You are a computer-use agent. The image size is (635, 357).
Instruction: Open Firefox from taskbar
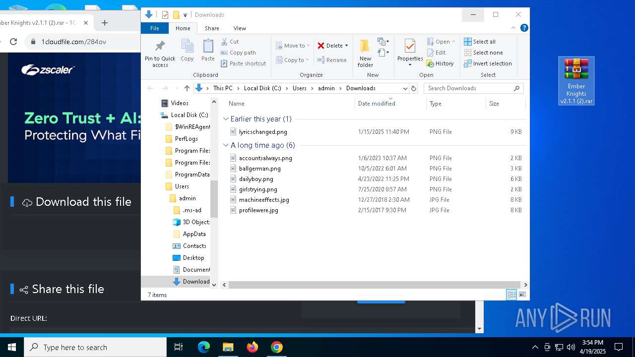point(253,347)
